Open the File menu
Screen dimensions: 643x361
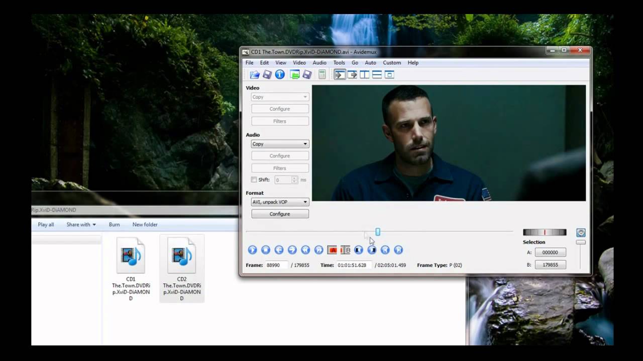tap(249, 63)
